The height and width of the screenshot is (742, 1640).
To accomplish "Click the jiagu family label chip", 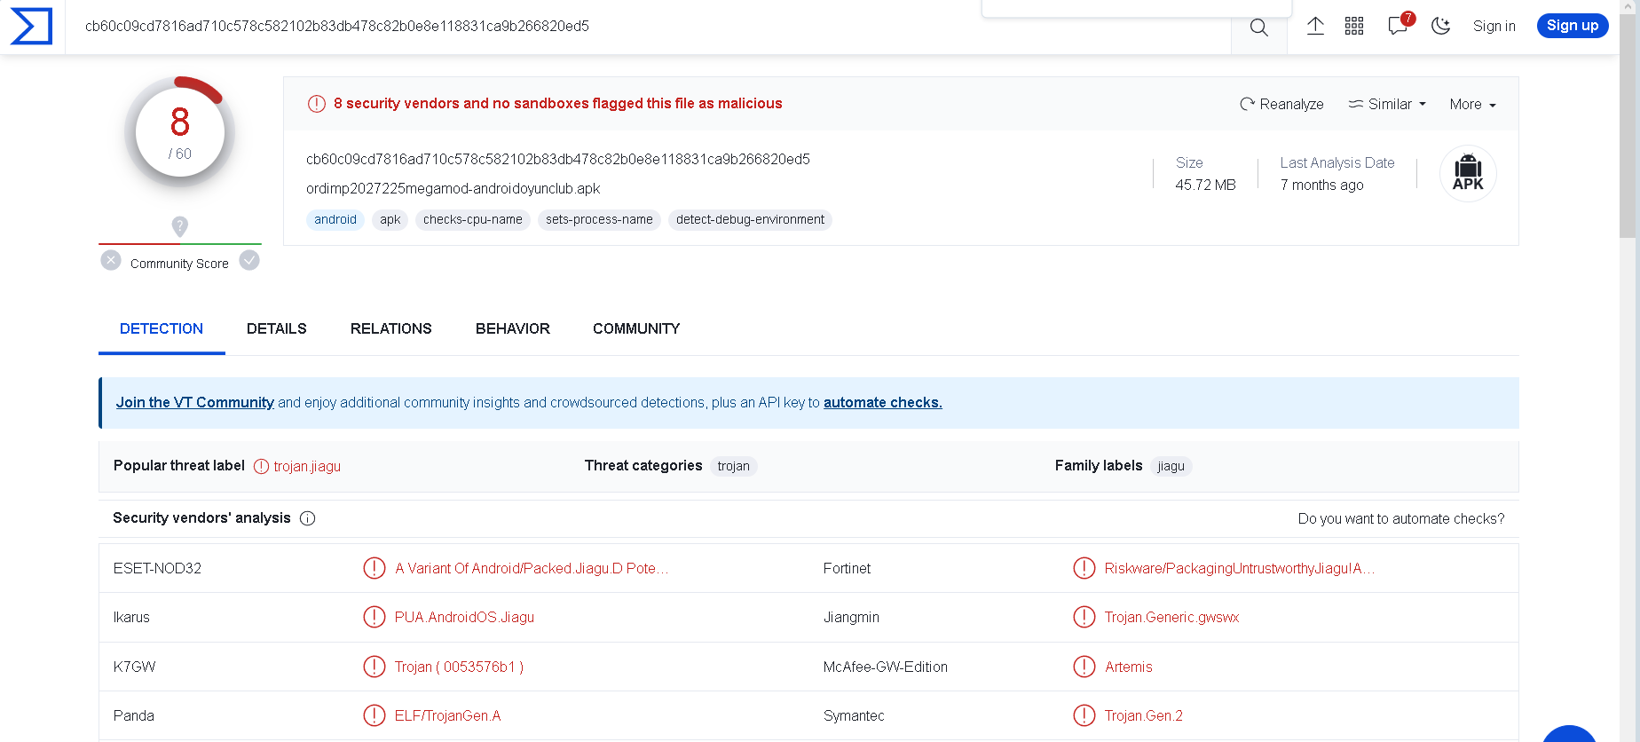I will tap(1171, 466).
